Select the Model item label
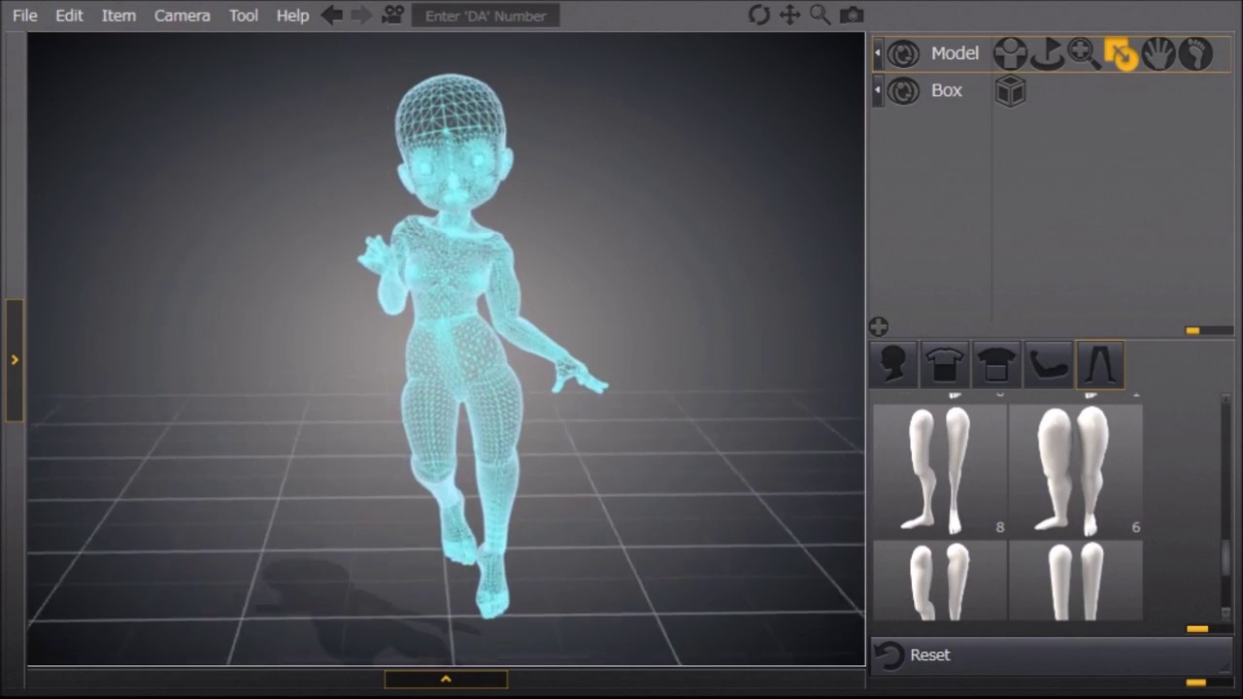Image resolution: width=1243 pixels, height=699 pixels. click(x=955, y=53)
